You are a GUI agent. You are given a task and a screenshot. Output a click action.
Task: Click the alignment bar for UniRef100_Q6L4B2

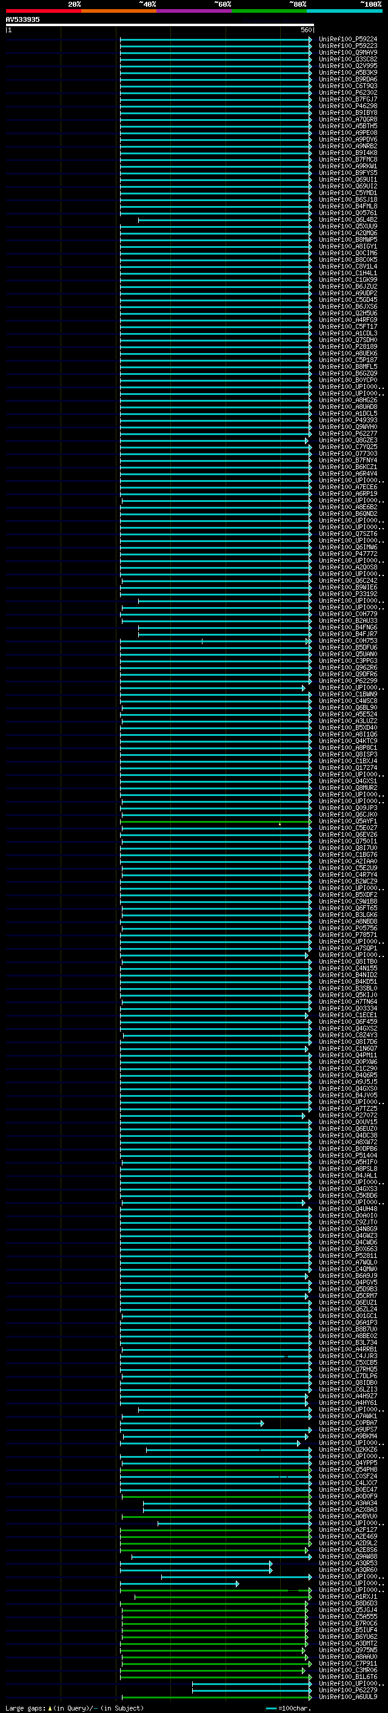point(225,220)
